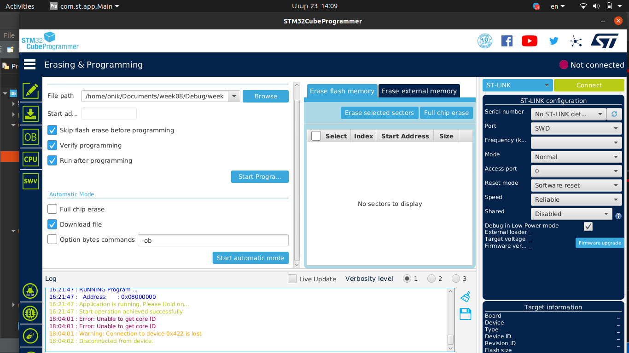Click the info icon beside Shared
629x353 pixels.
[x=618, y=216]
